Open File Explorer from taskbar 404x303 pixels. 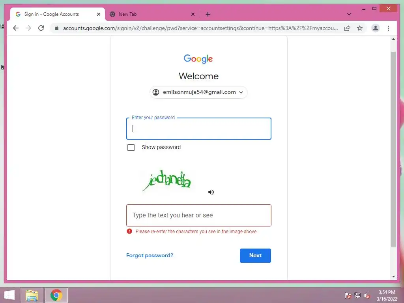pos(32,295)
